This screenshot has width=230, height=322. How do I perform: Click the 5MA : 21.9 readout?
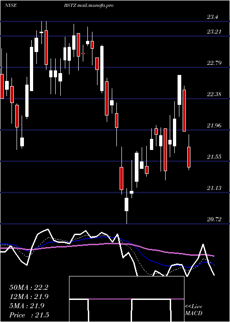27,306
